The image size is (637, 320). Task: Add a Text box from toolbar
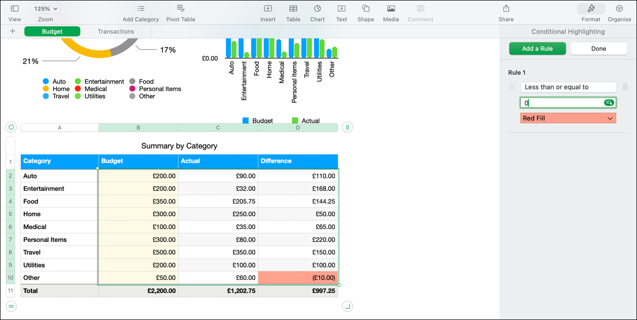coord(342,9)
